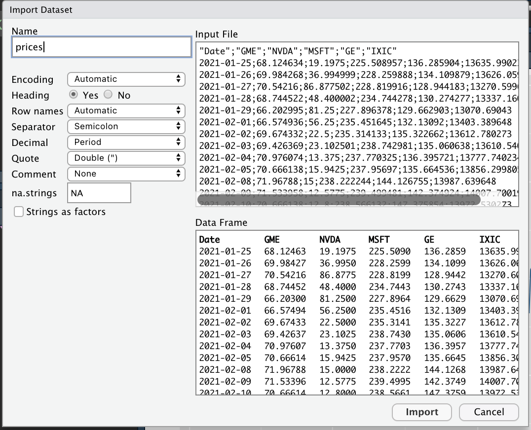Select the No heading radio button

pos(108,95)
